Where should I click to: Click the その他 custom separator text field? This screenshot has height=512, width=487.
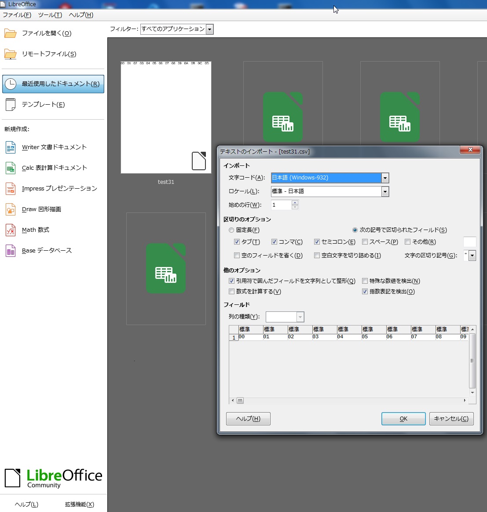[x=470, y=242]
